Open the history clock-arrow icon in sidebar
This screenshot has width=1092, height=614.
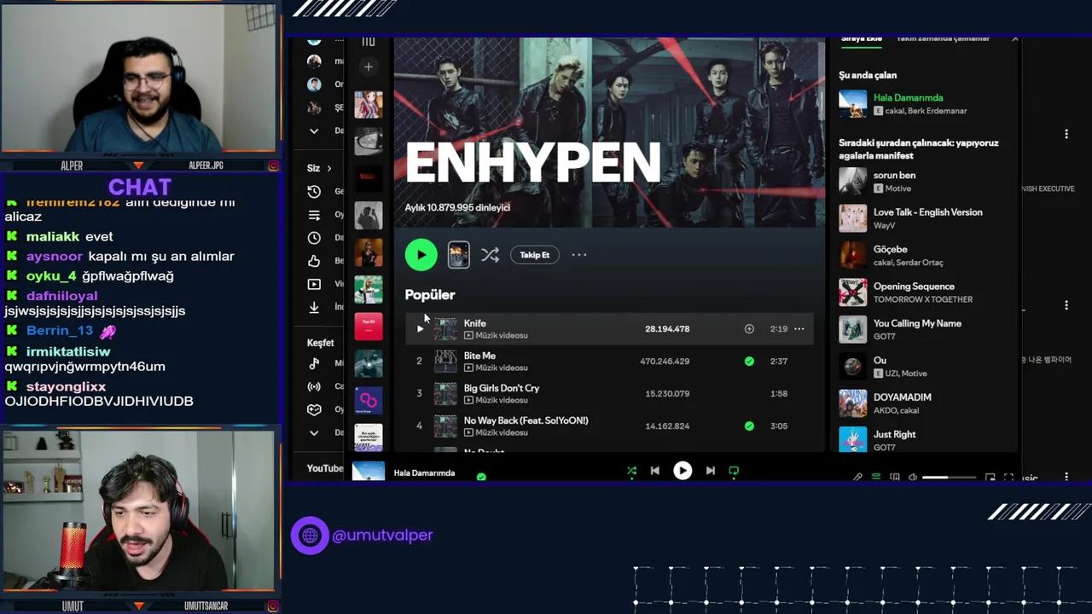coord(314,192)
